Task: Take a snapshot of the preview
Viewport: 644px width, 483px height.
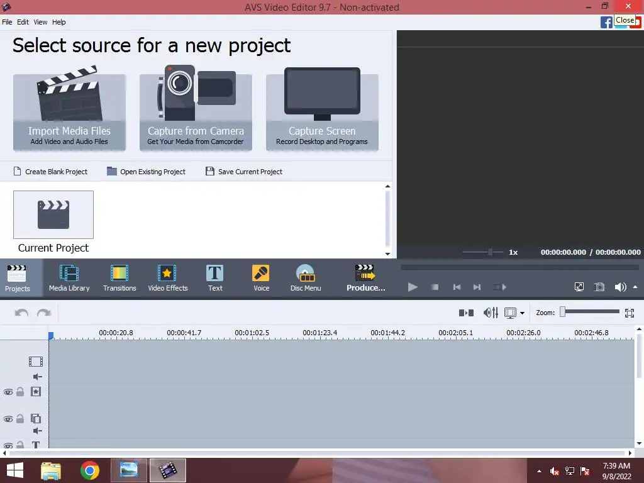Action: [x=599, y=287]
